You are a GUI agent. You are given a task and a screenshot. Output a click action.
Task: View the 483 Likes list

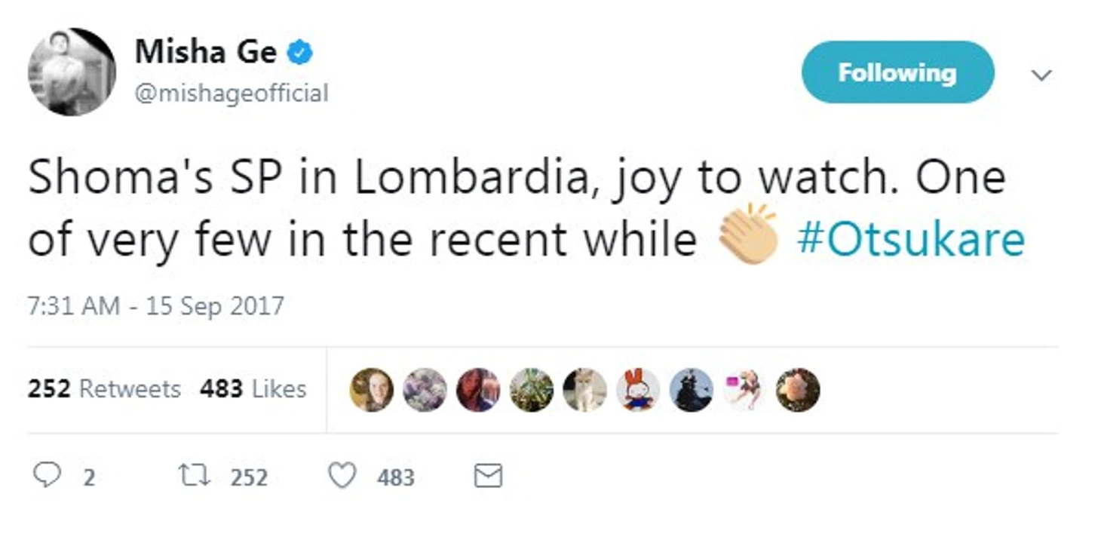(x=253, y=389)
